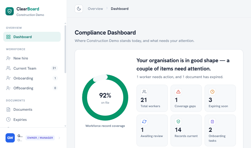Click the New hire person-plus icon

8,58
